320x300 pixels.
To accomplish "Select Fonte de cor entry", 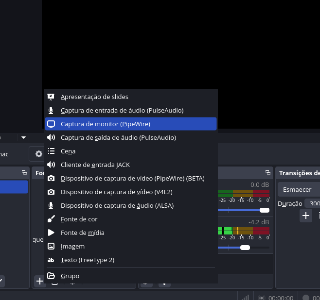I will (x=131, y=219).
